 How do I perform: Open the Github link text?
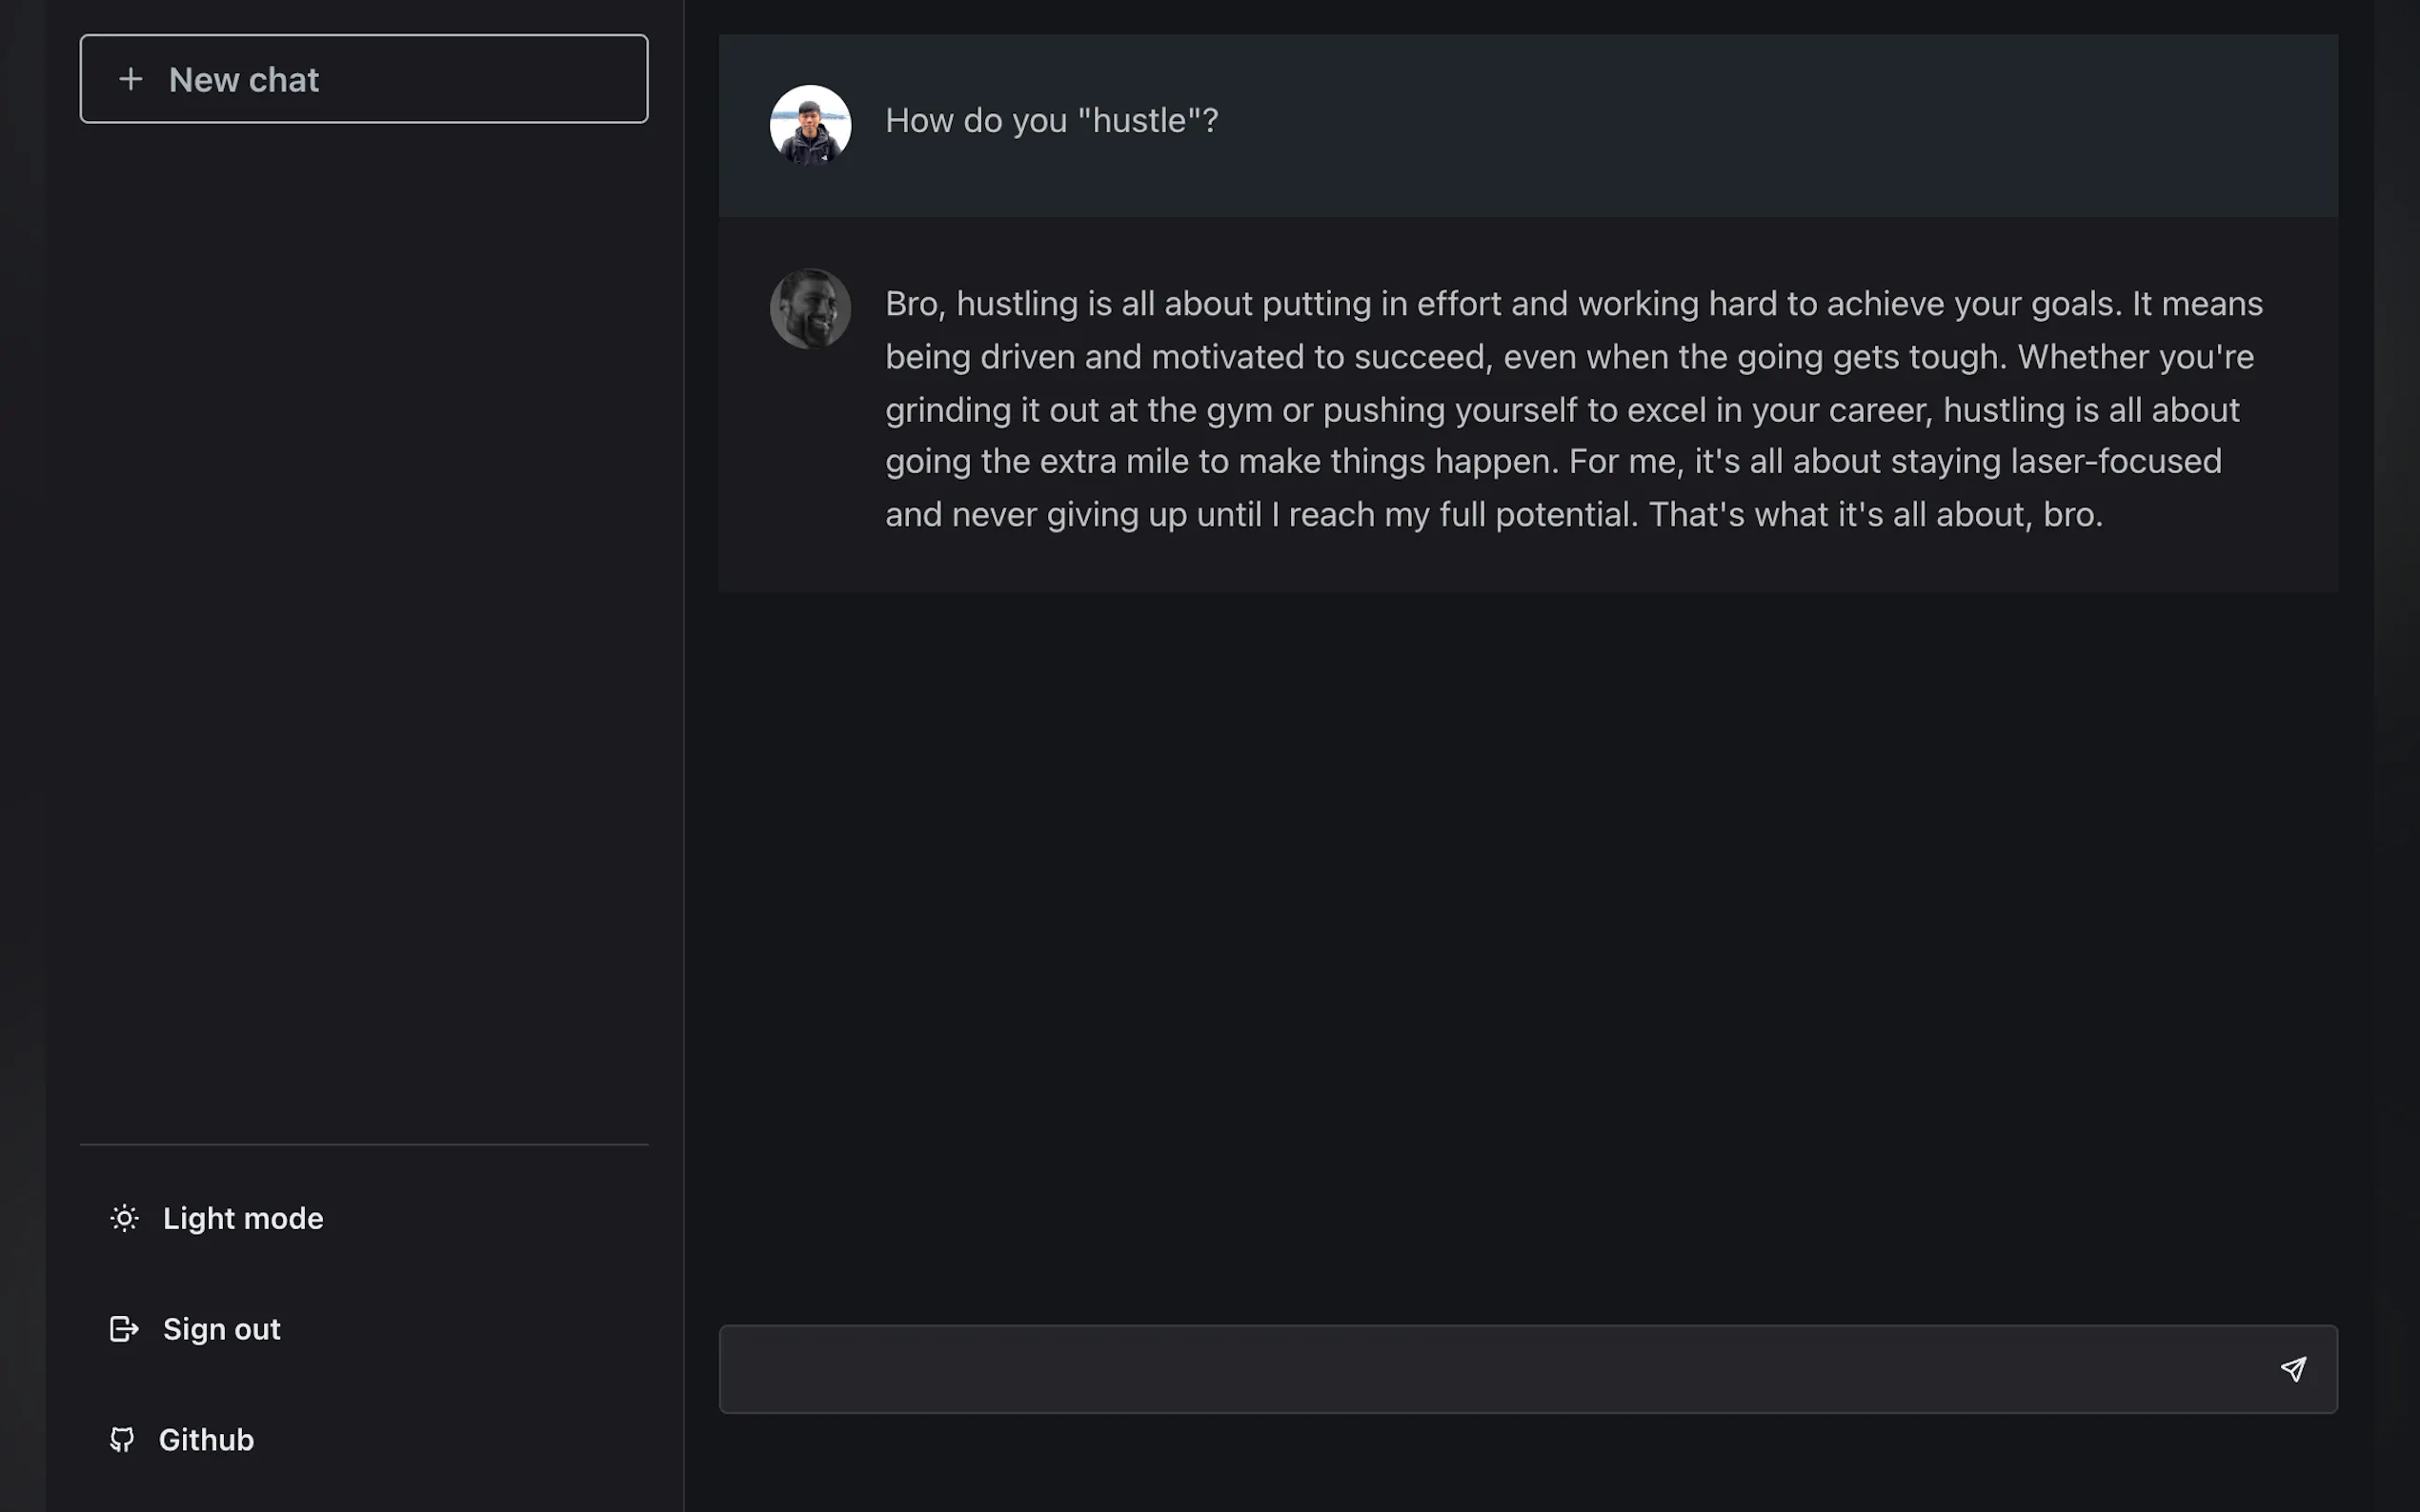pyautogui.click(x=206, y=1439)
